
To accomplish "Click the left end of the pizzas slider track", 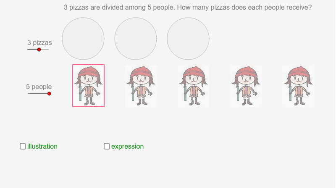I will pyautogui.click(x=28, y=50).
